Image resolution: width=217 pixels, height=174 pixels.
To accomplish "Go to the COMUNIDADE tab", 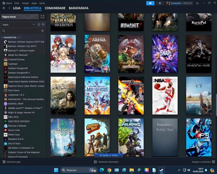I will (55, 8).
